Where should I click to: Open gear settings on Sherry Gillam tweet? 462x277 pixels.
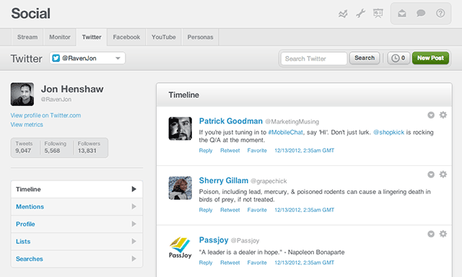pos(443,175)
